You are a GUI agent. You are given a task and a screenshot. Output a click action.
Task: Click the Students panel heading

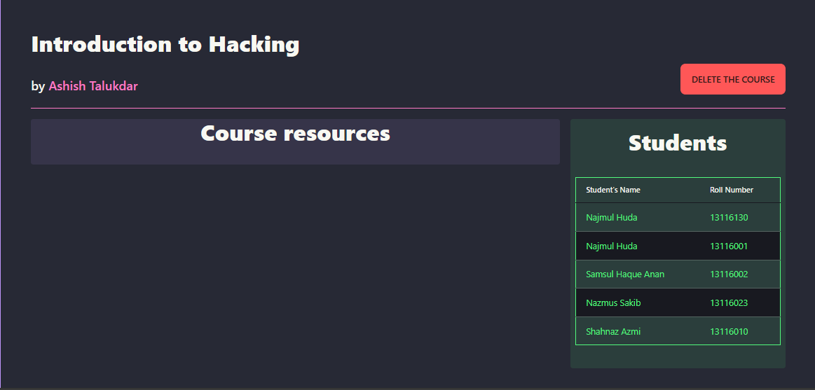[x=678, y=143]
